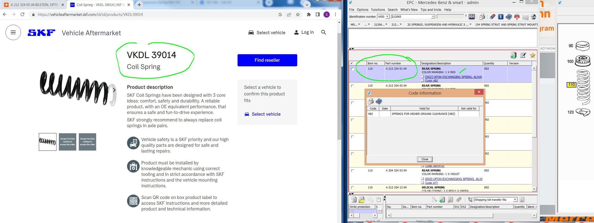594x223 pixels.
Task: Click the search magnifier on SKF page
Action: click(x=324, y=32)
